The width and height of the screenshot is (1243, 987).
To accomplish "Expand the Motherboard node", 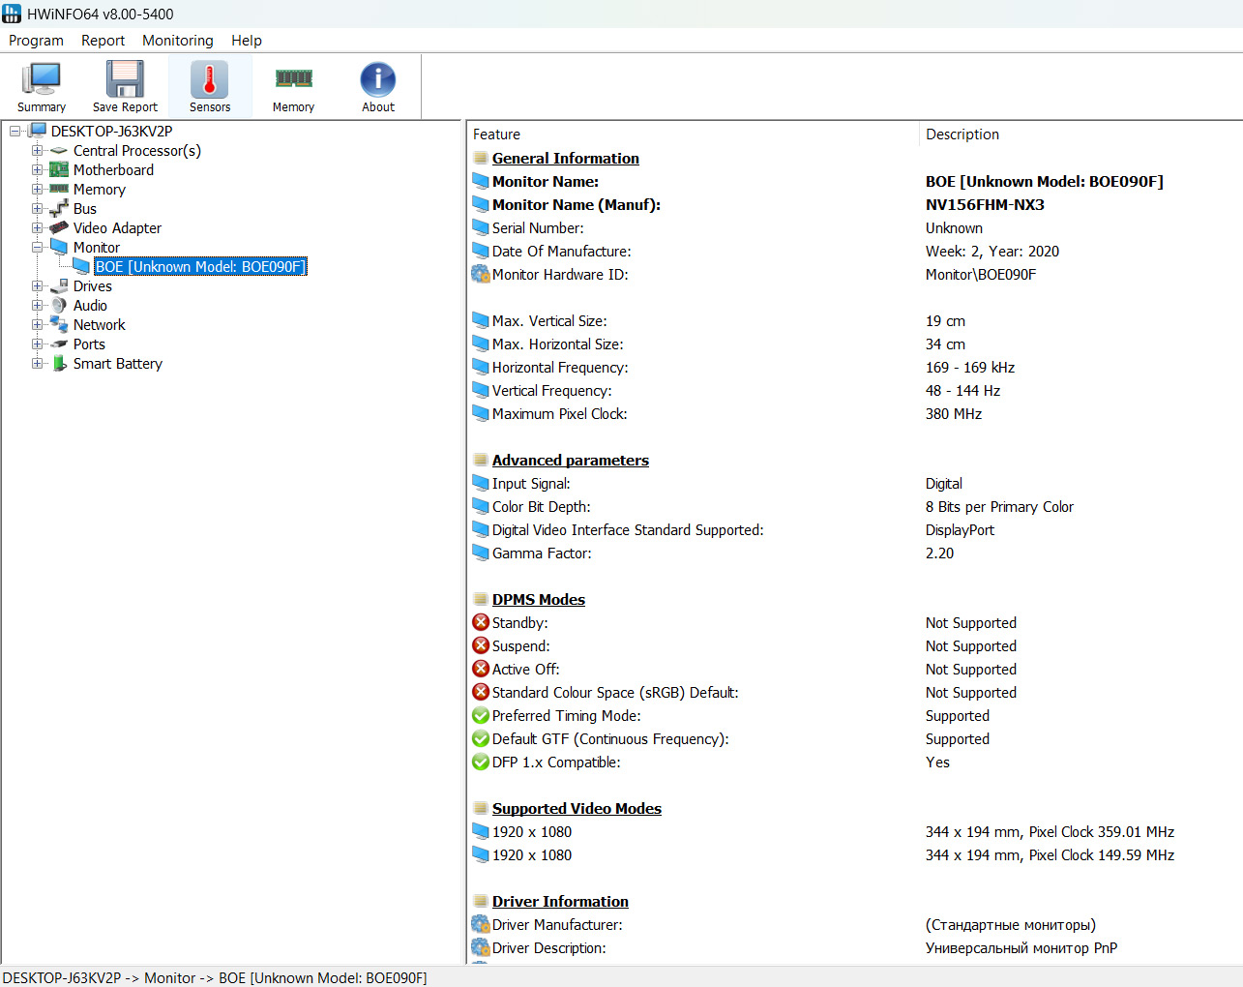I will pos(37,169).
